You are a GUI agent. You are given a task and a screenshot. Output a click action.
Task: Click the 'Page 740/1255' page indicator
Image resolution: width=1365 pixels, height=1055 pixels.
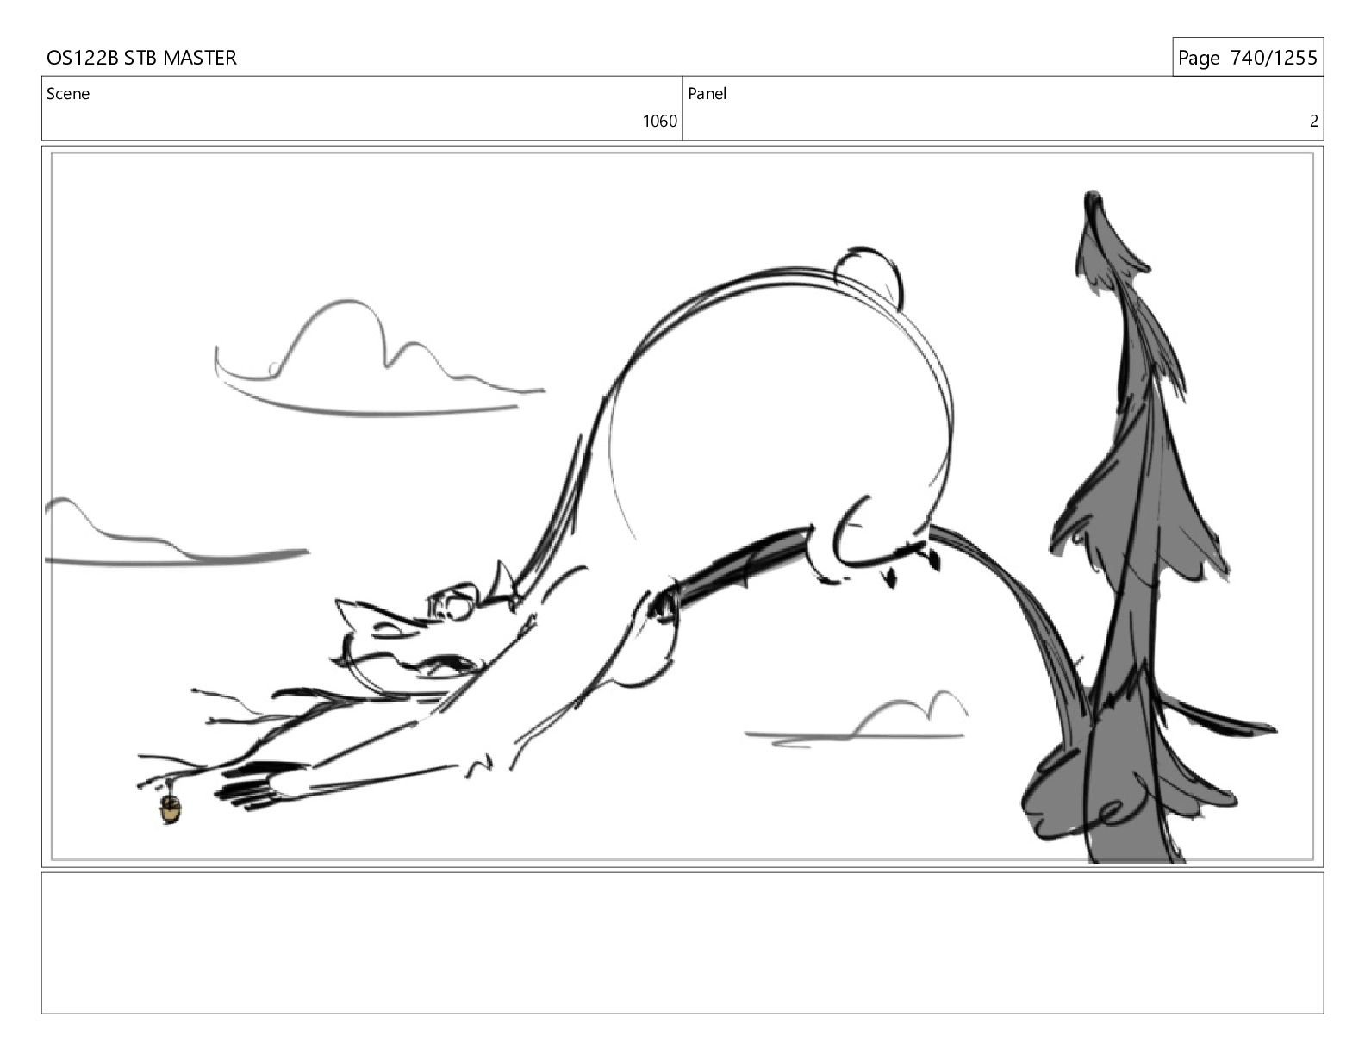point(1247,58)
